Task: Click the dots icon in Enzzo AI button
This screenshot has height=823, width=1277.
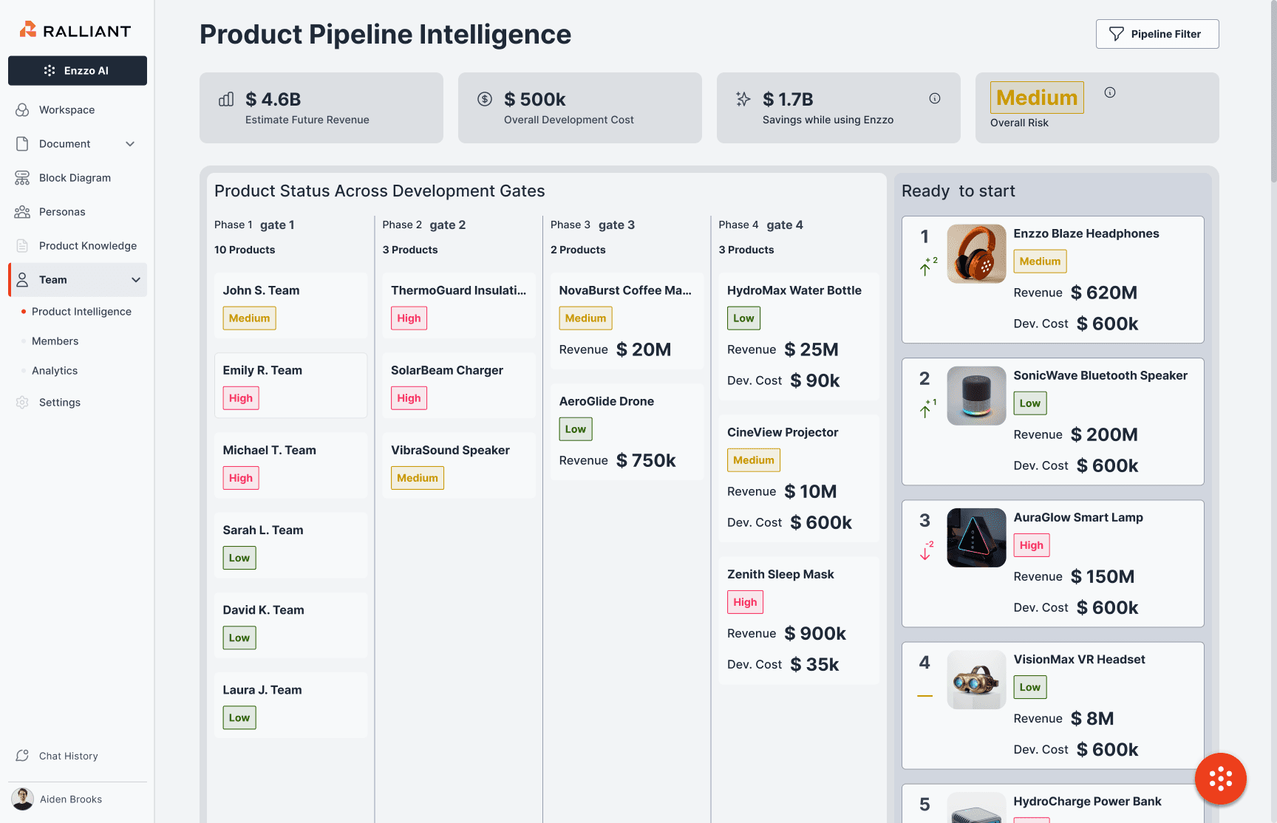Action: (x=50, y=71)
